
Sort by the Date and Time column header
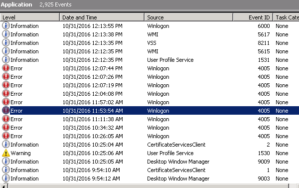click(102, 17)
